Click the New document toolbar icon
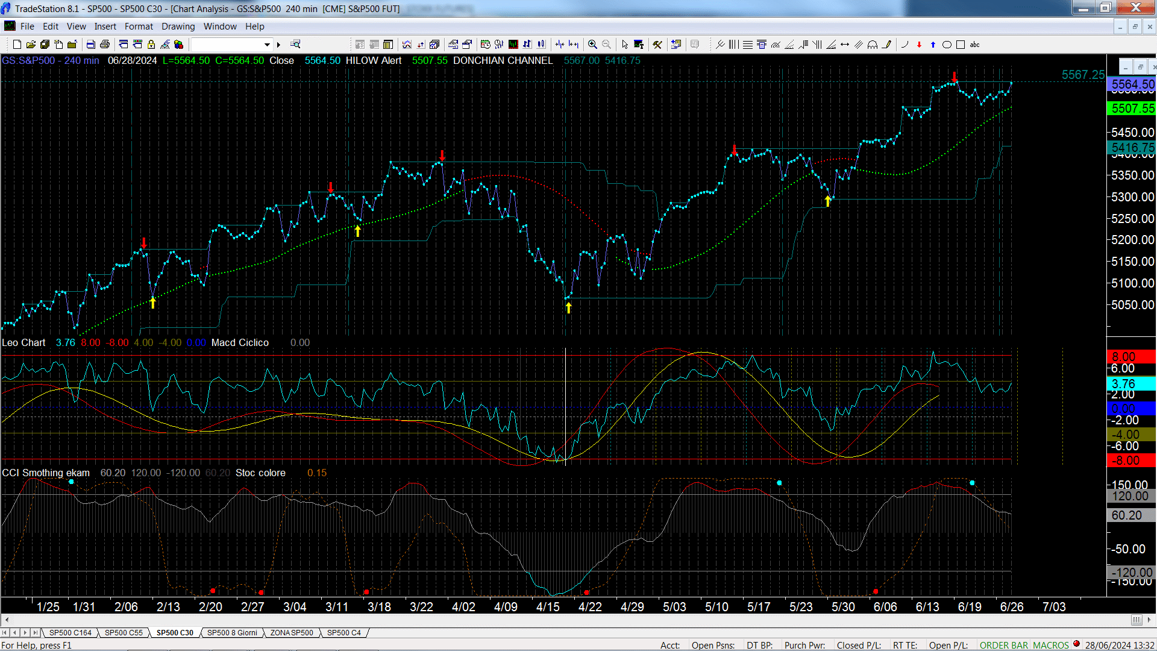Screen dimensions: 1157x651 (17, 45)
